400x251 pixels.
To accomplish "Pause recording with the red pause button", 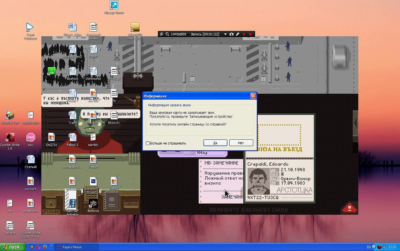I will tap(244, 34).
